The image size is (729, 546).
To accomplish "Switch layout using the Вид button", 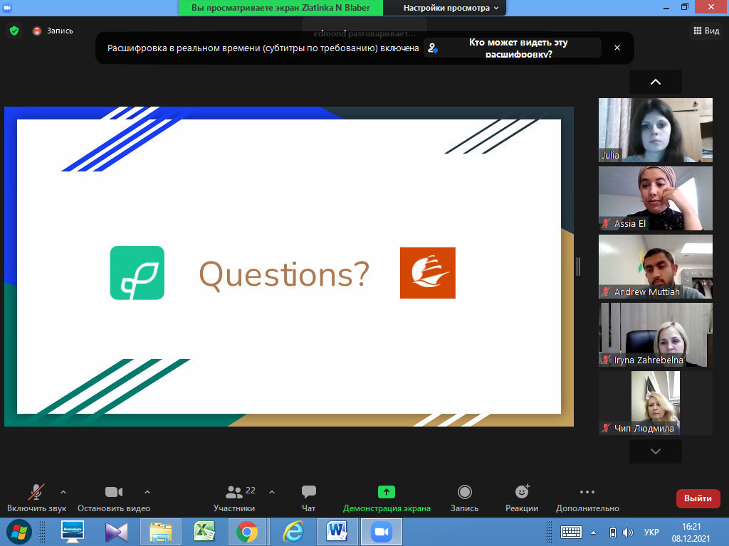I will tap(706, 31).
